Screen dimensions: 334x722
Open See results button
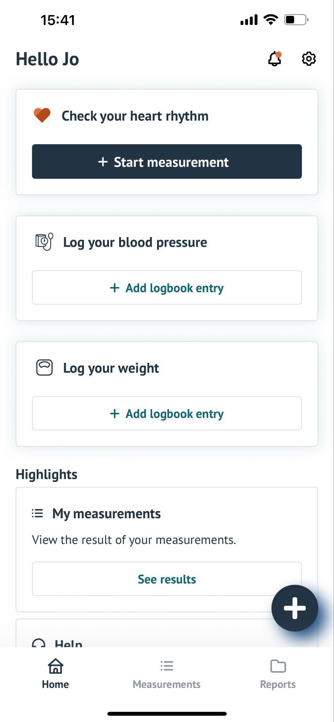click(167, 579)
